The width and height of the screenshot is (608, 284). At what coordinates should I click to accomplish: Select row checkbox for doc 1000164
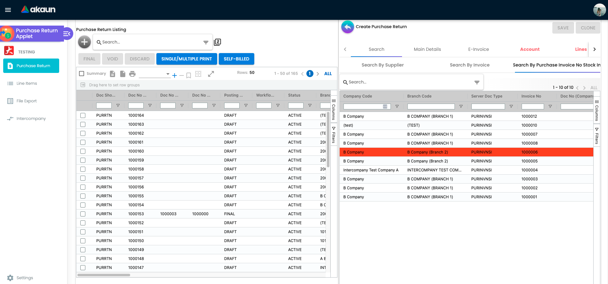[x=83, y=115]
